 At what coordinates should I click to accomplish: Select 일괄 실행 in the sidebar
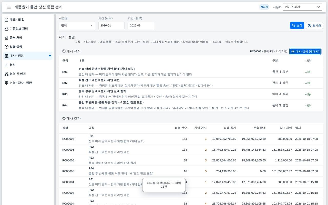pyautogui.click(x=28, y=47)
